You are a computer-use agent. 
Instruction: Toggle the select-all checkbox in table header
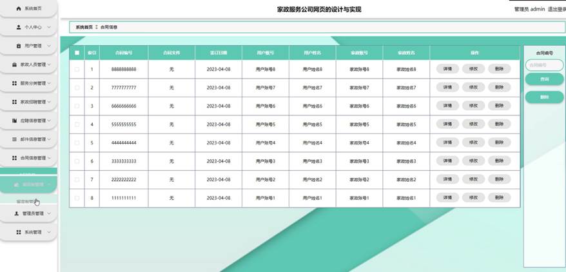click(x=77, y=53)
